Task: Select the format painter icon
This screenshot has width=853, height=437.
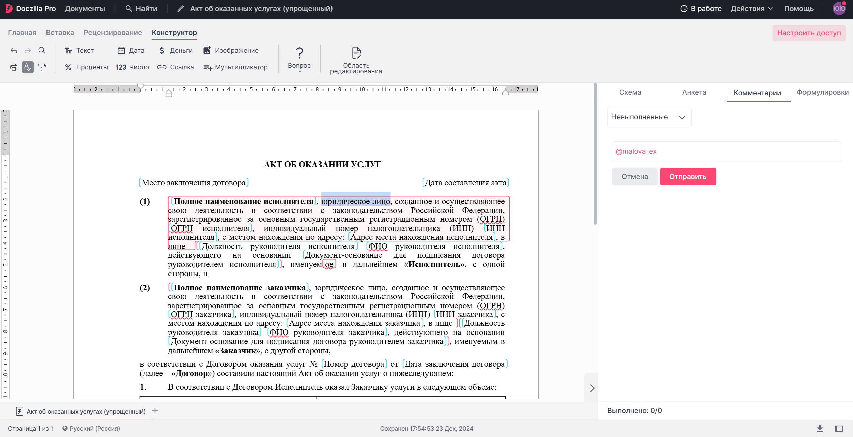Action: (42, 67)
